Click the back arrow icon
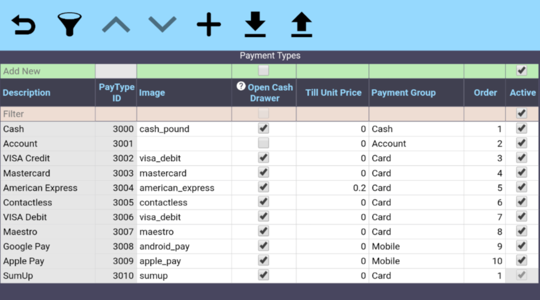The width and height of the screenshot is (540, 300). [23, 25]
